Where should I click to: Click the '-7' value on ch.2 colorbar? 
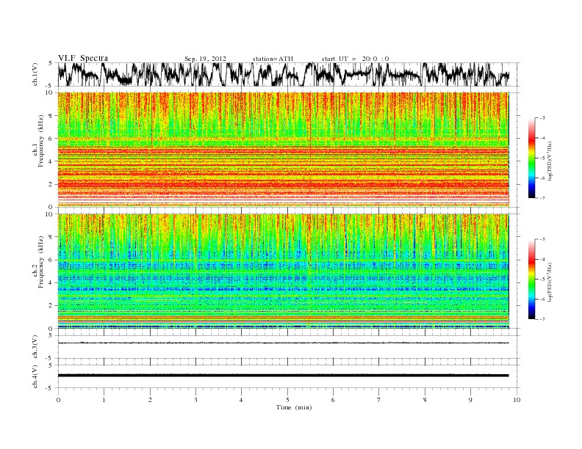coord(542,319)
